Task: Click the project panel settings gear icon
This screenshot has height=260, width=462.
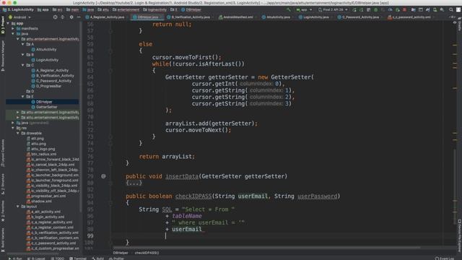Action: point(71,17)
